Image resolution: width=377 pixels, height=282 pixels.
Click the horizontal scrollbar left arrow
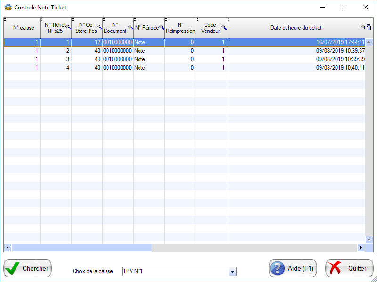pos(8,248)
